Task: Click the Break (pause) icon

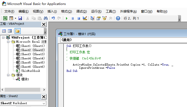Action: 73,18
